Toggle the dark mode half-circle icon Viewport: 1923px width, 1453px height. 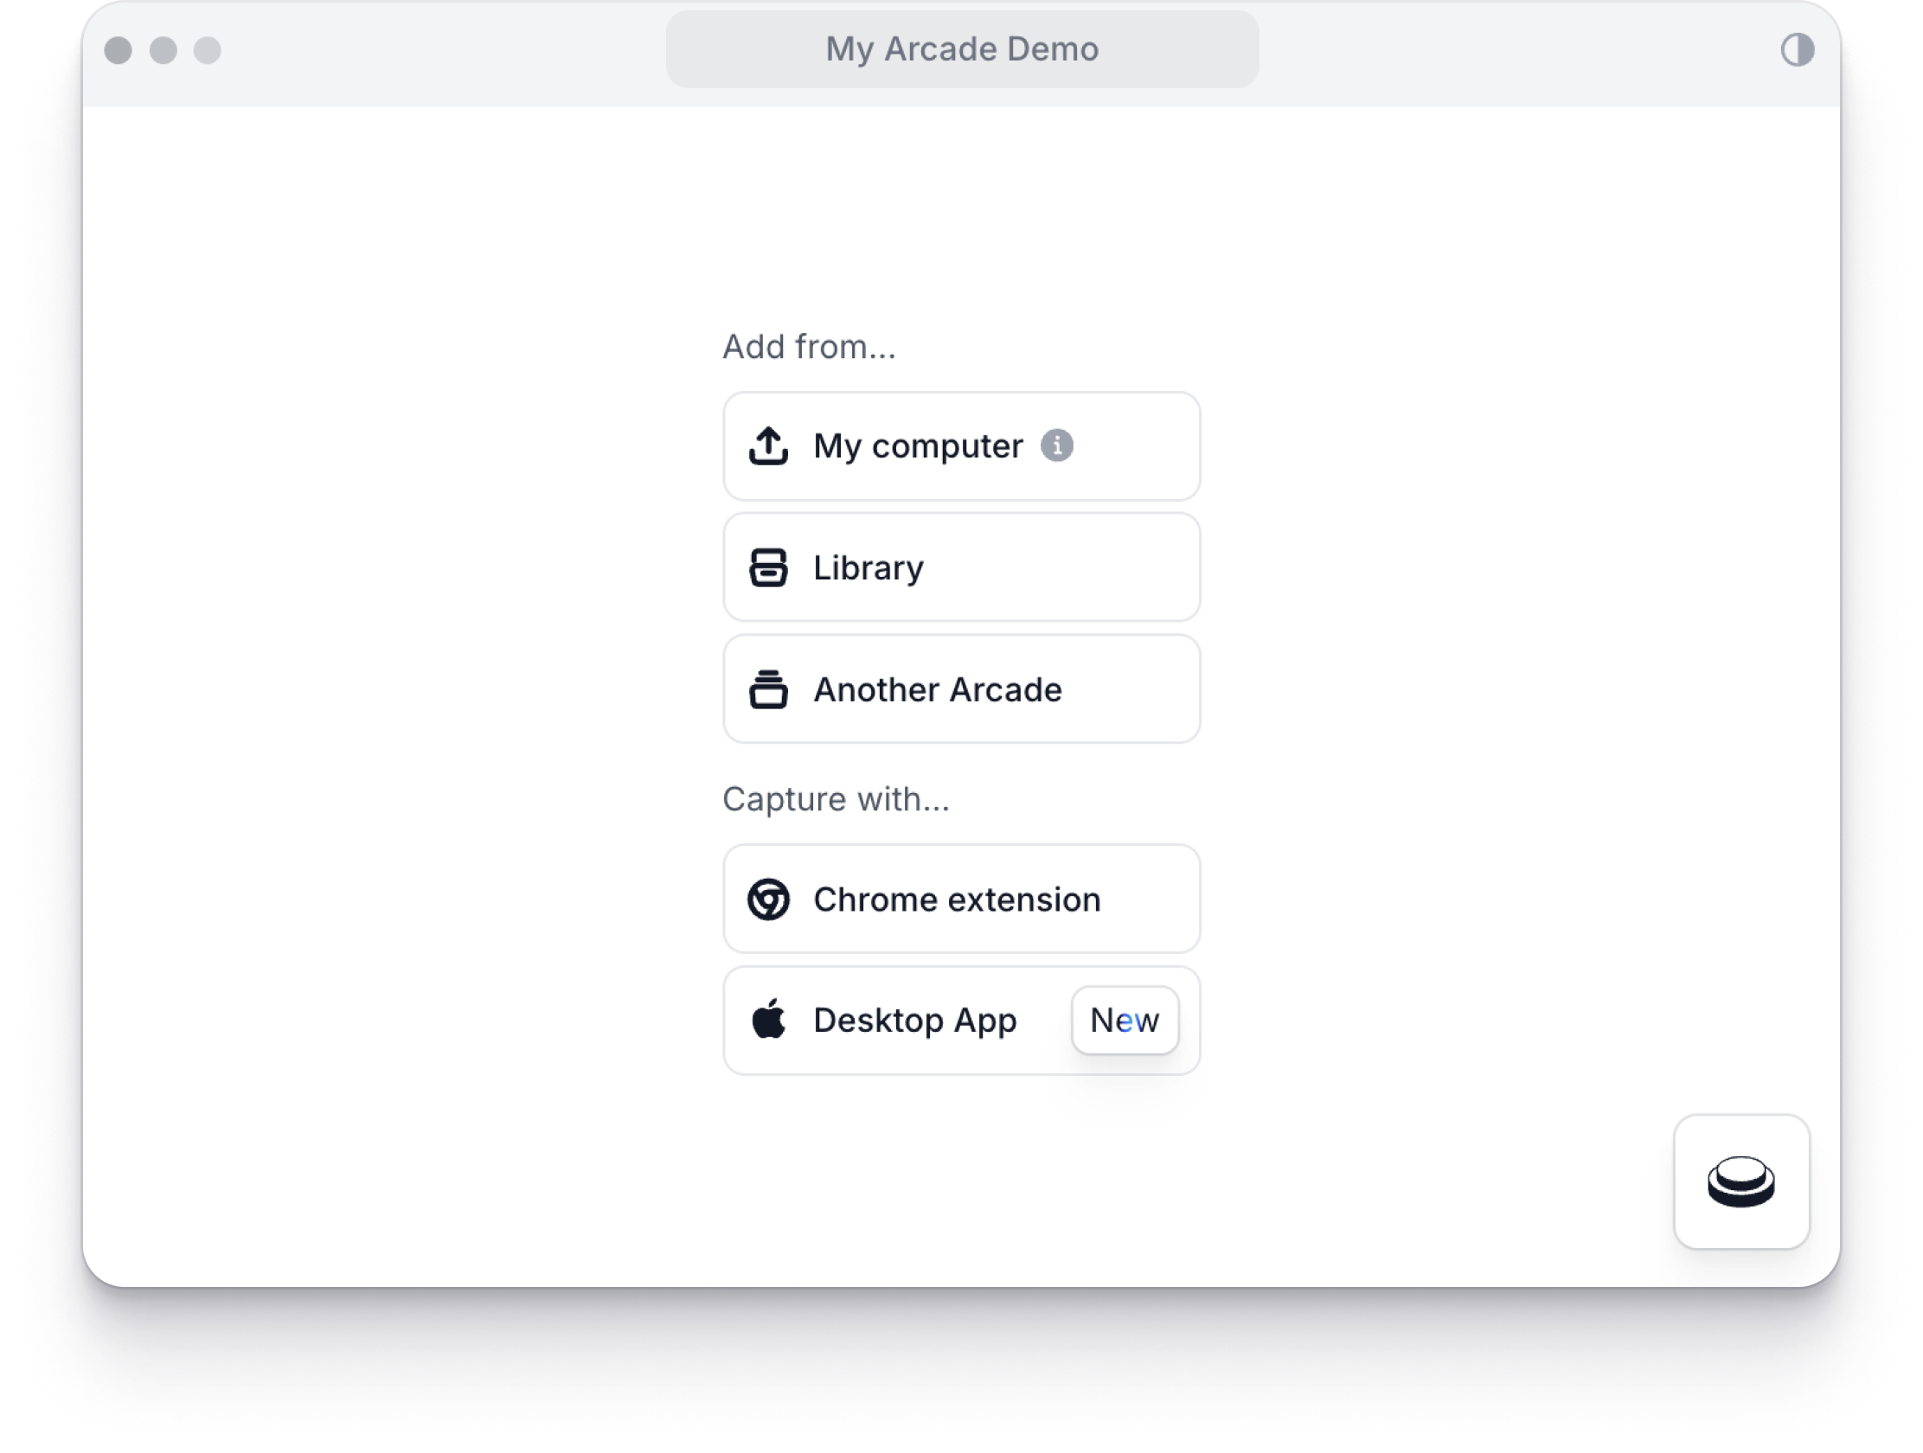[x=1796, y=49]
